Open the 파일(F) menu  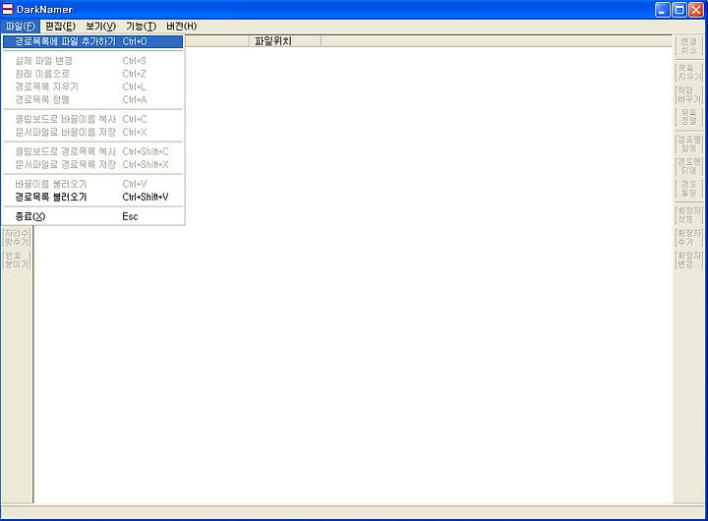(x=21, y=27)
